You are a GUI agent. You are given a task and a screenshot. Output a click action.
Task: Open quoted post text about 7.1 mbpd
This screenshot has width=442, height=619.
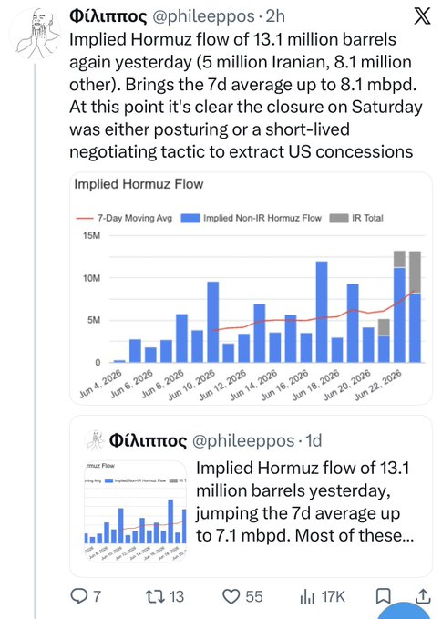coord(304,501)
